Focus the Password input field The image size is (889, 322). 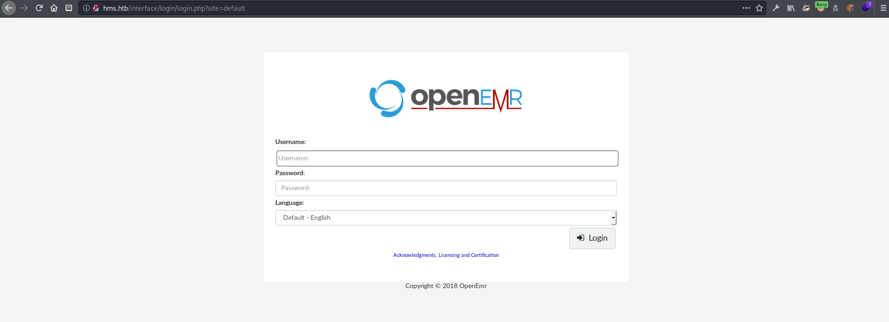445,188
